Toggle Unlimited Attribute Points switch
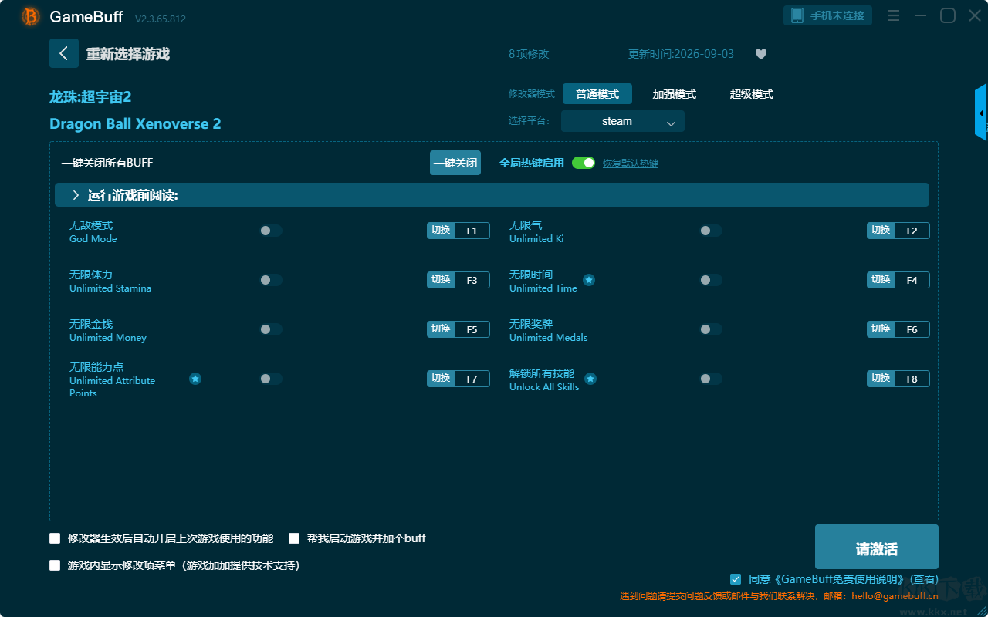Viewport: 988px width, 617px height. click(271, 379)
